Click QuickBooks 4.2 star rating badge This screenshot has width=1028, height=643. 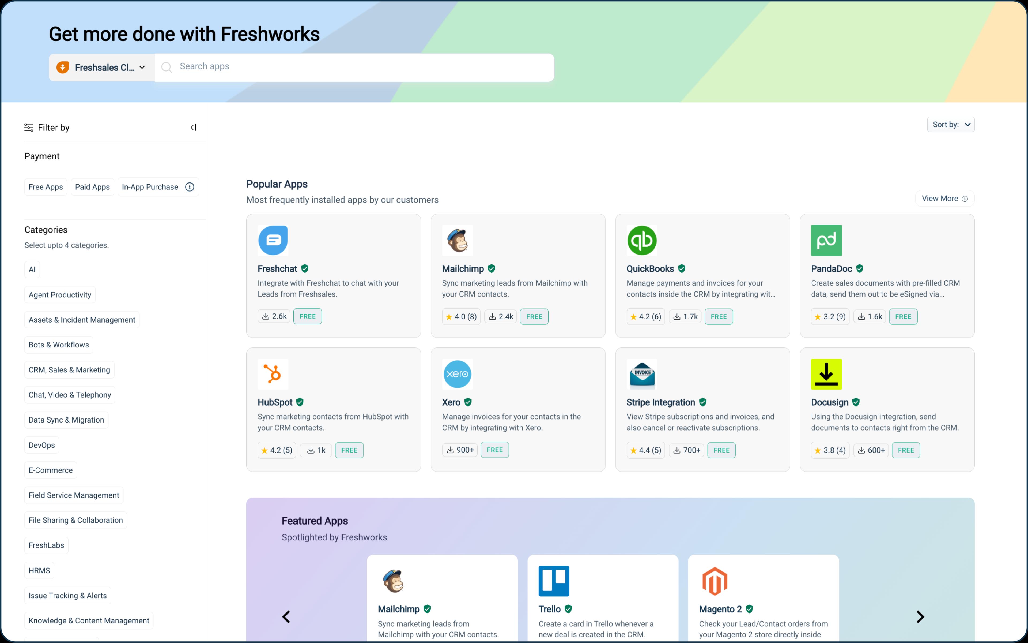[646, 316]
